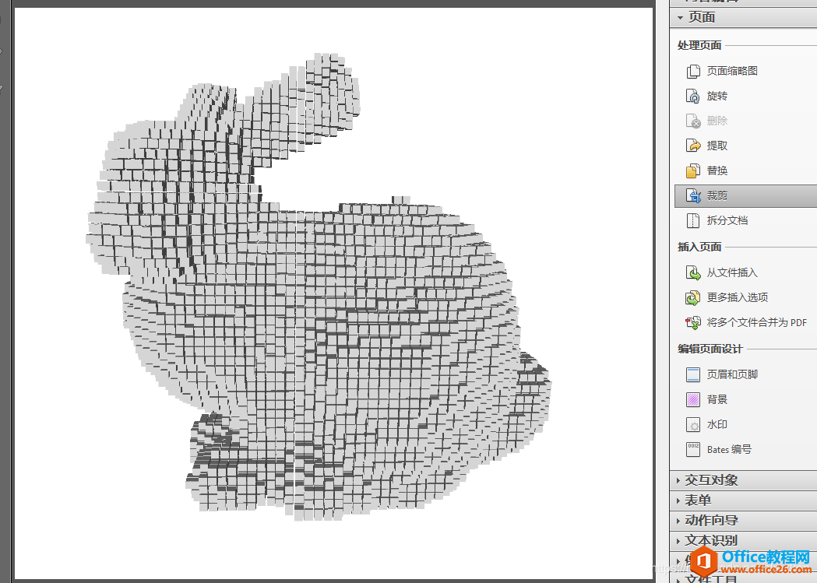Choose the 提取 extract pages icon

point(693,146)
